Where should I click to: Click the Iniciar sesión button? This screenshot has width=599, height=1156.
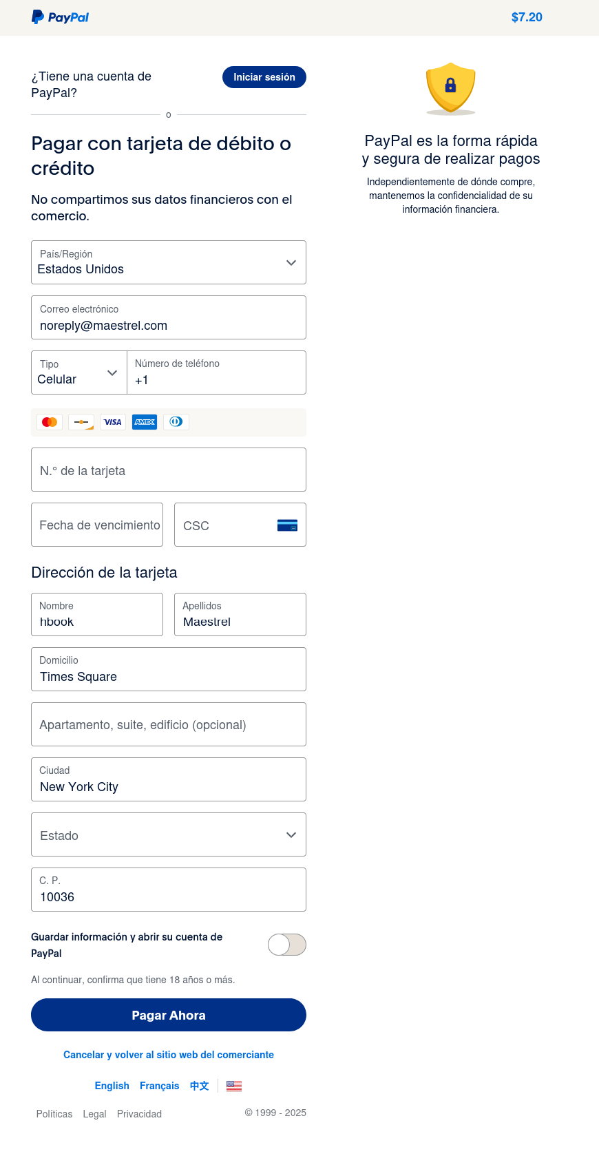pyautogui.click(x=264, y=77)
